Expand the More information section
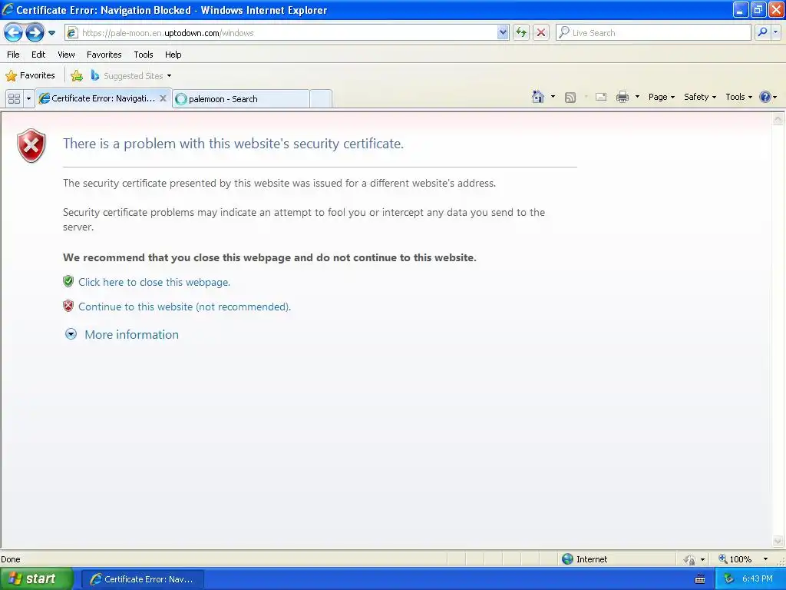This screenshot has height=590, width=786. [71, 334]
